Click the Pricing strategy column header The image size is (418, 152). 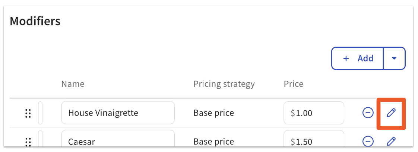(x=224, y=84)
